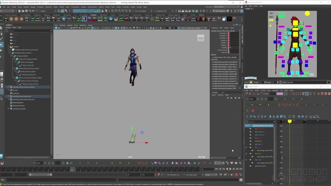
Task: Click the auto key toggle icon near range slider
Action: (x=236, y=175)
